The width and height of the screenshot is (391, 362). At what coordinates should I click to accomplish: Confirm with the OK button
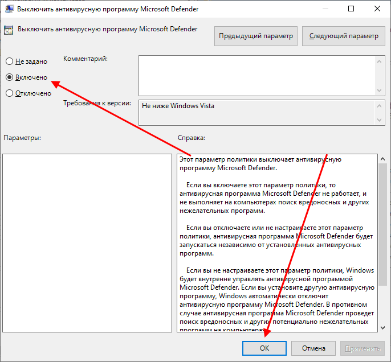point(264,348)
